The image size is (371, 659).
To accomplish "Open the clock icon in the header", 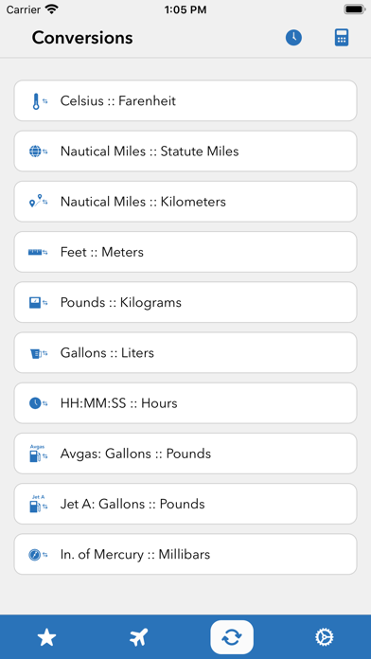I will tap(293, 38).
